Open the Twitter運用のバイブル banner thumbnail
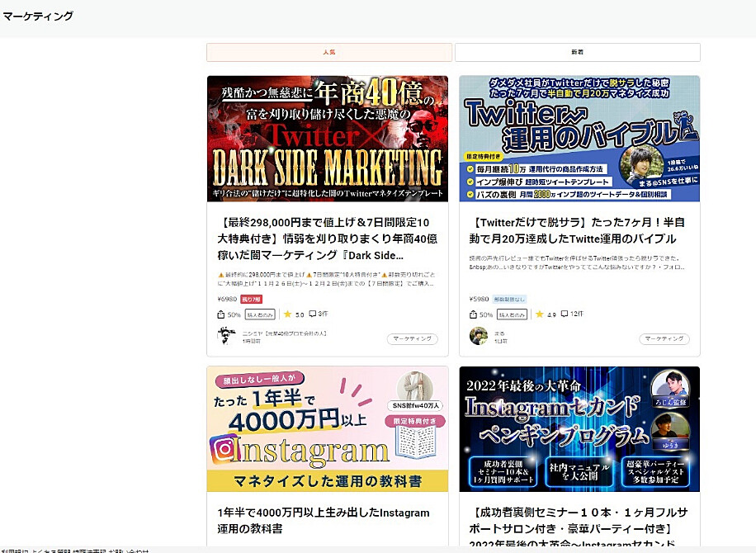This screenshot has height=553, width=756. coord(579,139)
